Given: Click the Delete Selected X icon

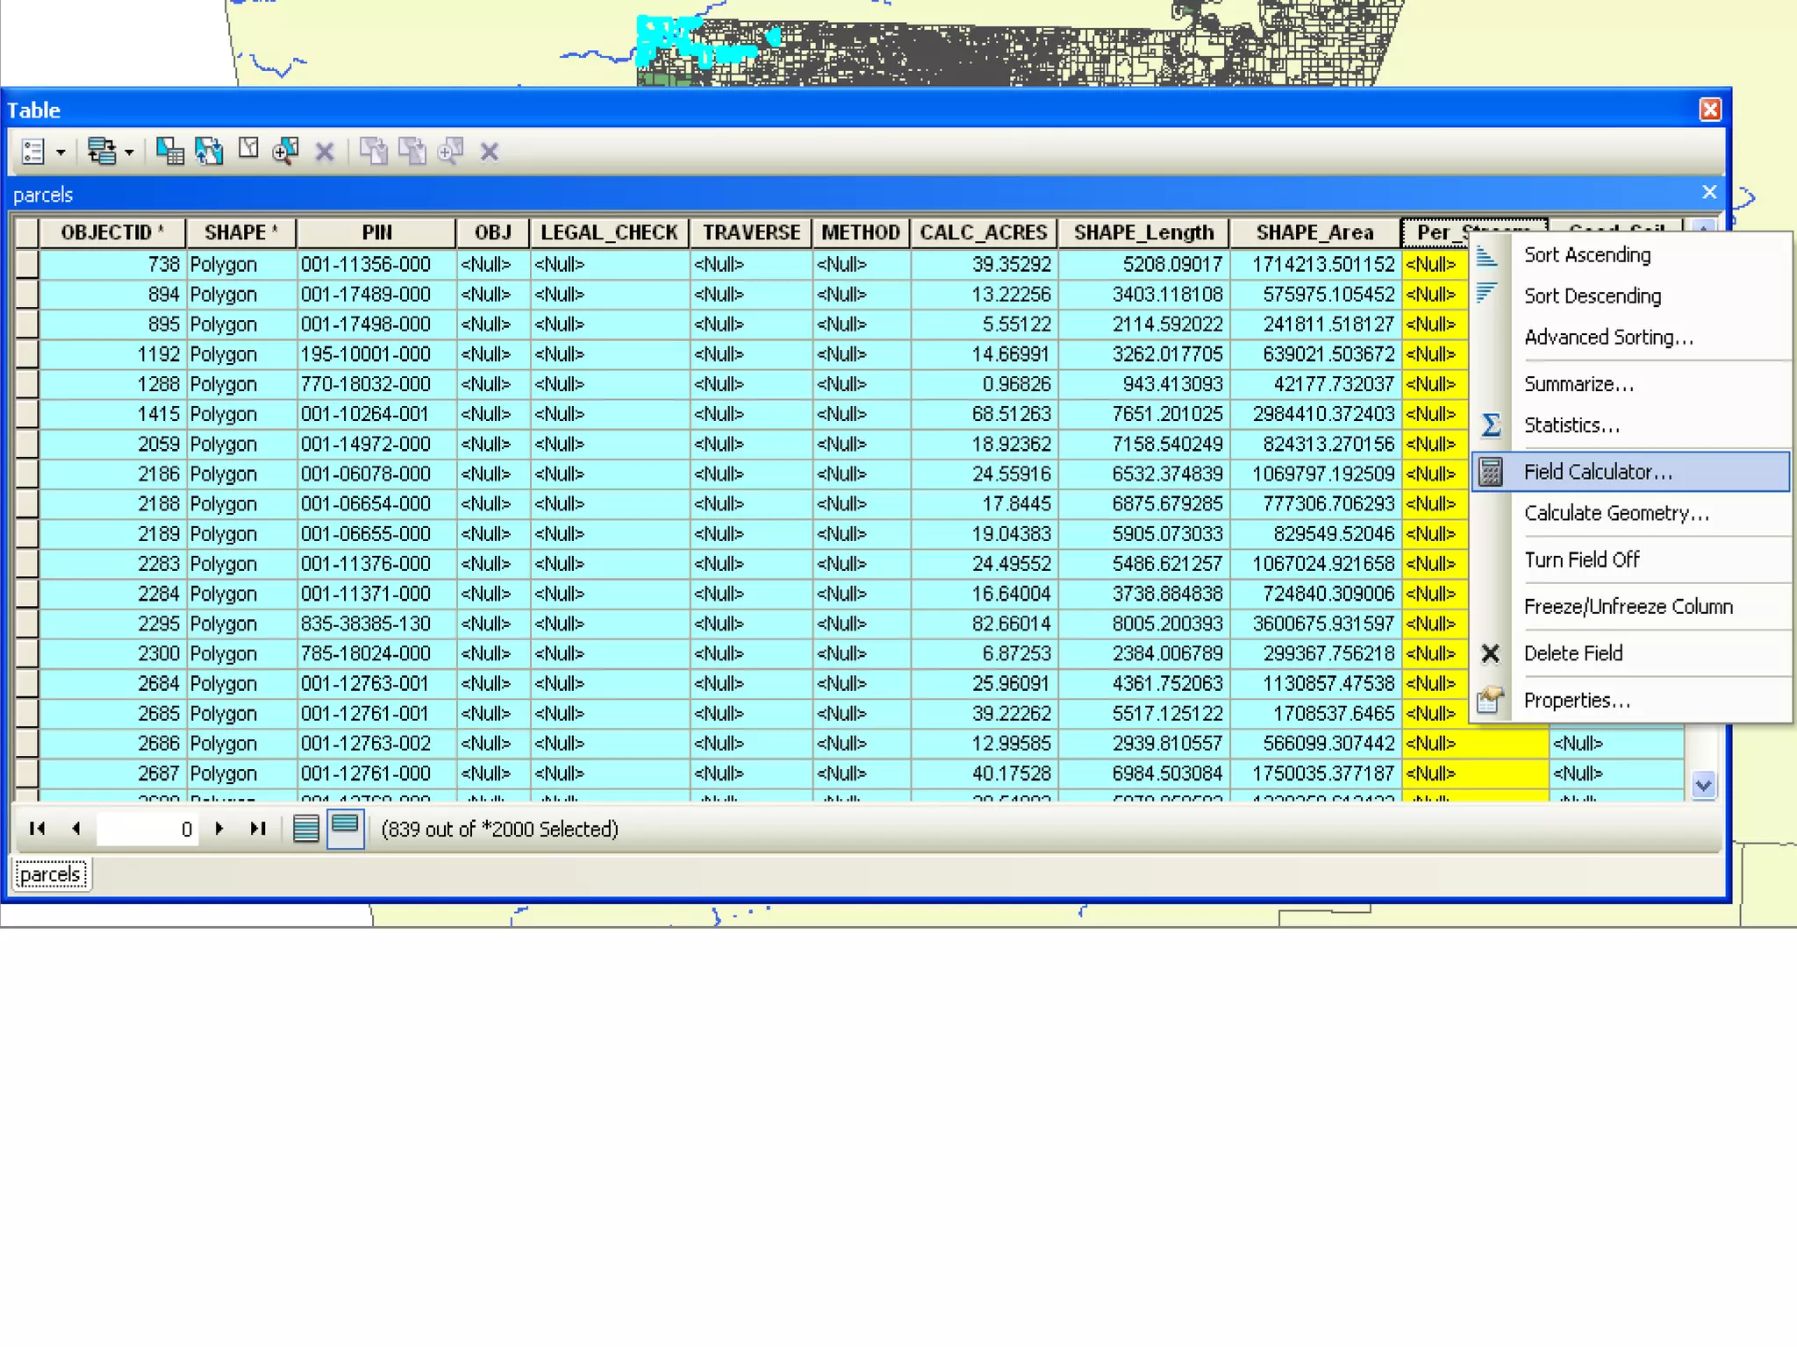Looking at the screenshot, I should (325, 153).
